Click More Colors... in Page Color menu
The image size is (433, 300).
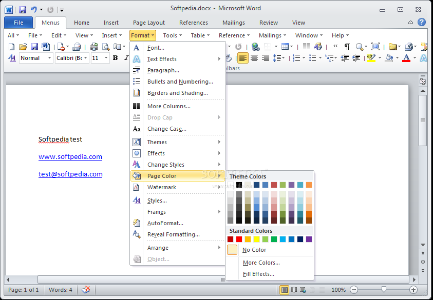click(x=270, y=263)
